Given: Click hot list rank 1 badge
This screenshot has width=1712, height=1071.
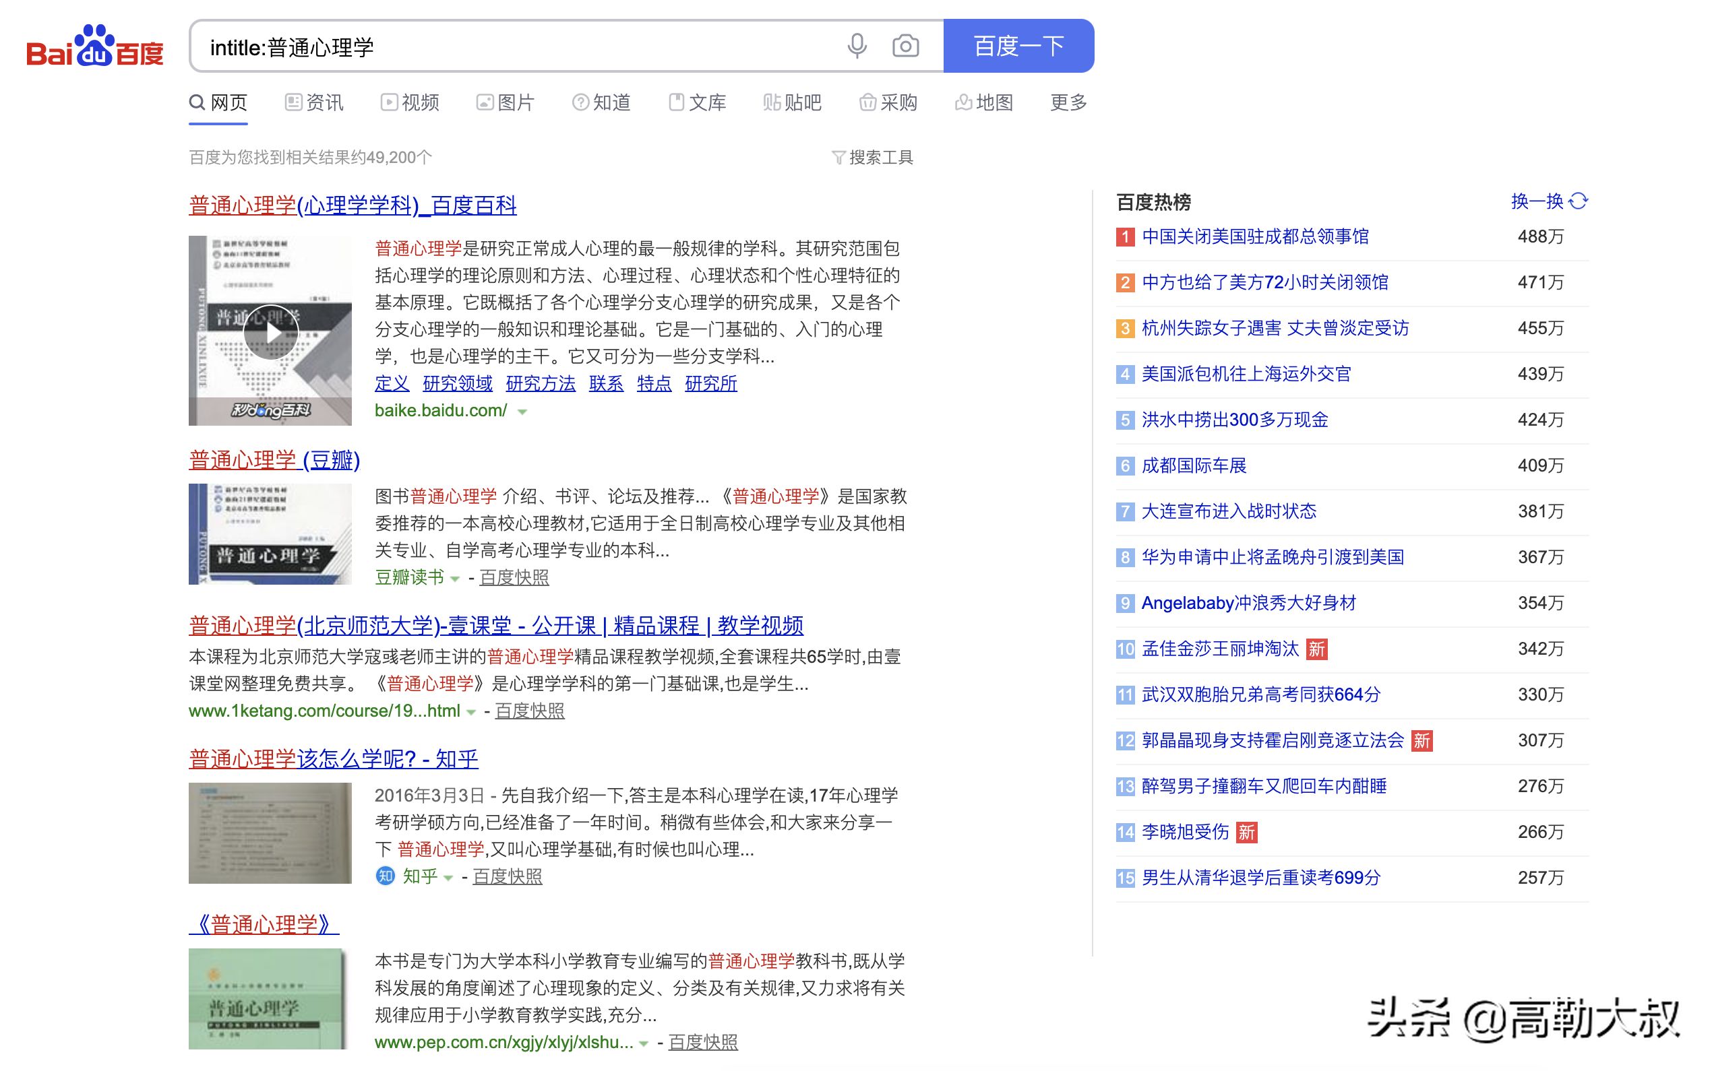Looking at the screenshot, I should tap(1124, 236).
